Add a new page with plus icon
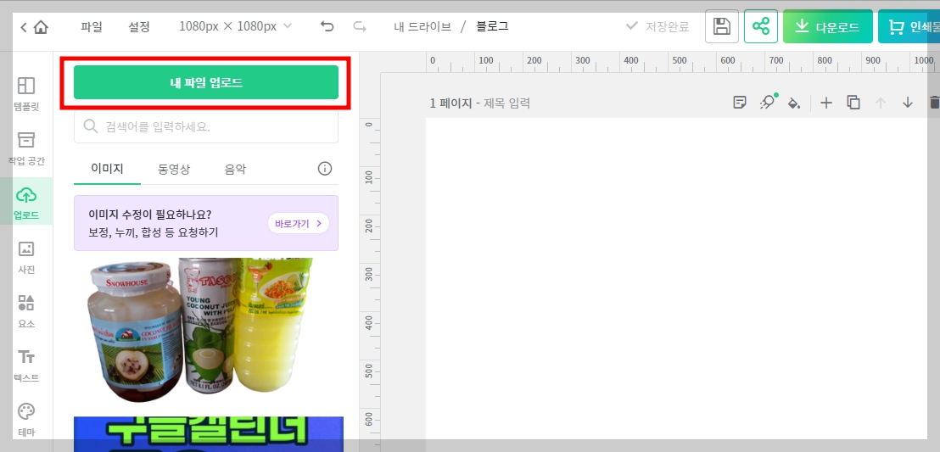 [826, 103]
